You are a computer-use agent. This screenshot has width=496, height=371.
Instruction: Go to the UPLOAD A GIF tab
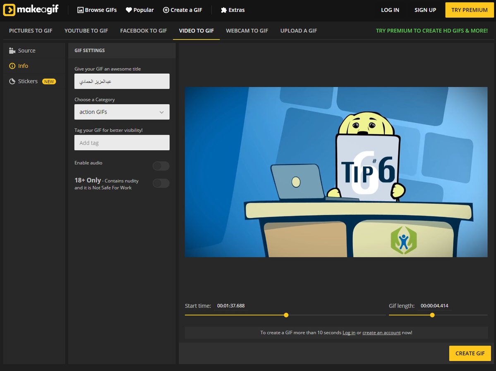[x=299, y=31]
